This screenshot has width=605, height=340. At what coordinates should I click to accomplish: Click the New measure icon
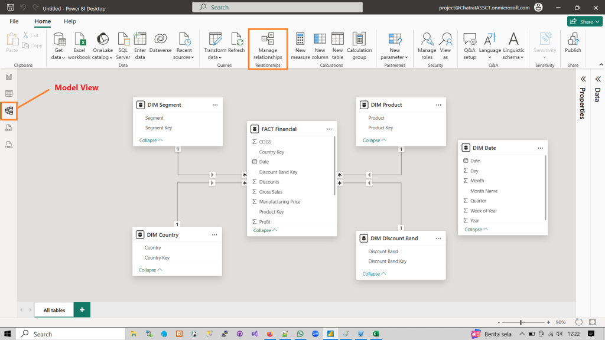[x=300, y=45]
